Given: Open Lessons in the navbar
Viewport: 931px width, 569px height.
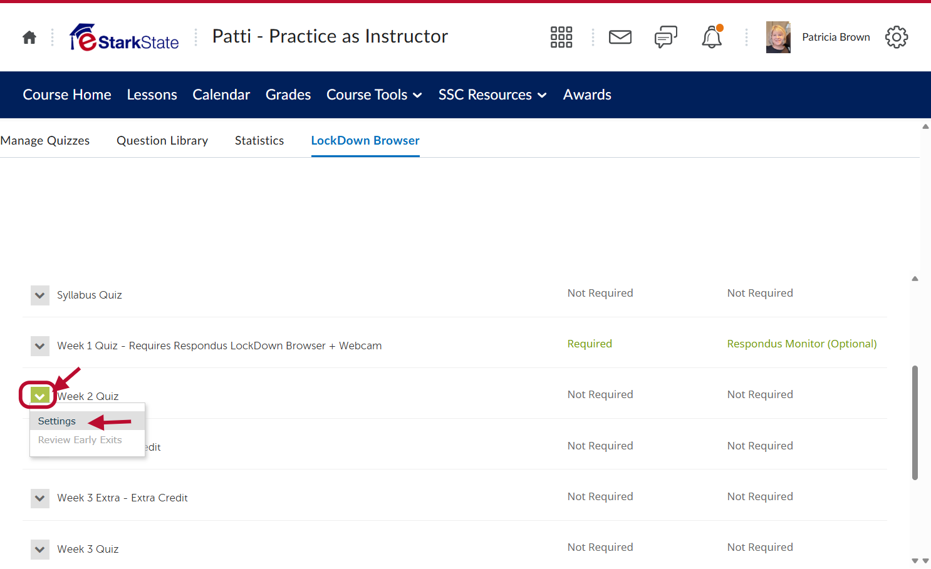Looking at the screenshot, I should pyautogui.click(x=152, y=95).
